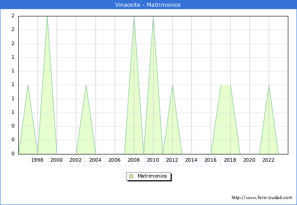Click the 2008 data peak on the chart

click(x=134, y=16)
